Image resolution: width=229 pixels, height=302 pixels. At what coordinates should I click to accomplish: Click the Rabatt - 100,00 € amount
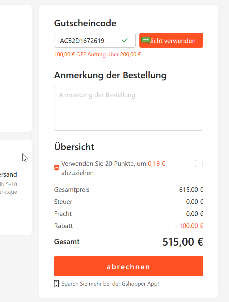point(189,226)
